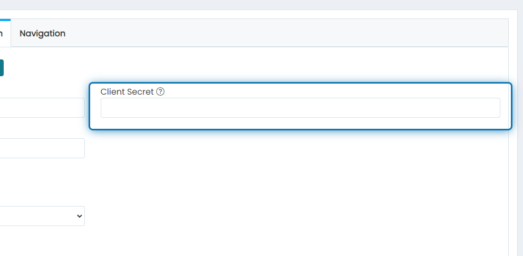Click the down chevron of the combo box
Screen dimensions: 523x256
(80, 216)
